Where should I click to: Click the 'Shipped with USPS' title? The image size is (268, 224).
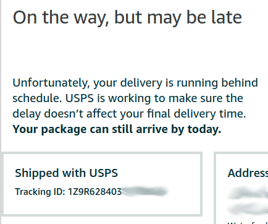[x=66, y=173]
